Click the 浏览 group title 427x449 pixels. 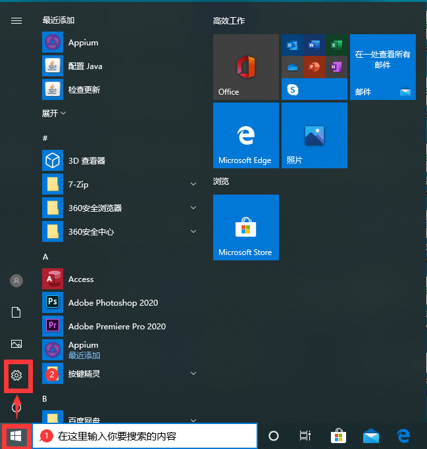click(x=221, y=181)
